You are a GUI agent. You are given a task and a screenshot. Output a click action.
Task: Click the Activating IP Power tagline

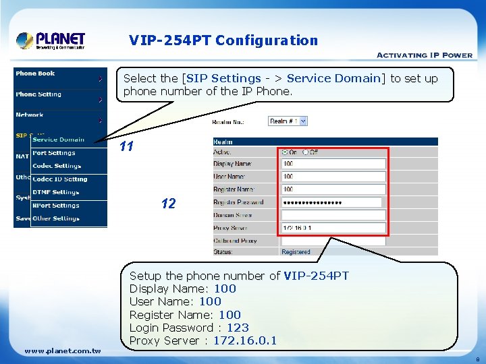pos(425,55)
